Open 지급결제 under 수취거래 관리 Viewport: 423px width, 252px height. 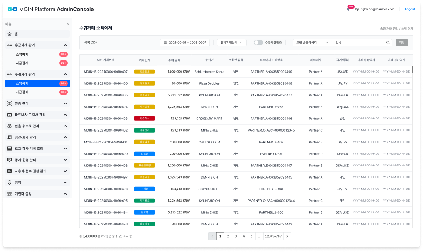(x=23, y=92)
